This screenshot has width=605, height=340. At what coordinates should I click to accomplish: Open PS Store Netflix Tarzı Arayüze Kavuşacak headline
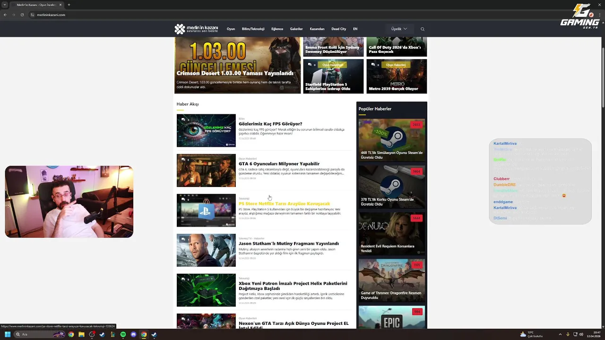click(284, 204)
